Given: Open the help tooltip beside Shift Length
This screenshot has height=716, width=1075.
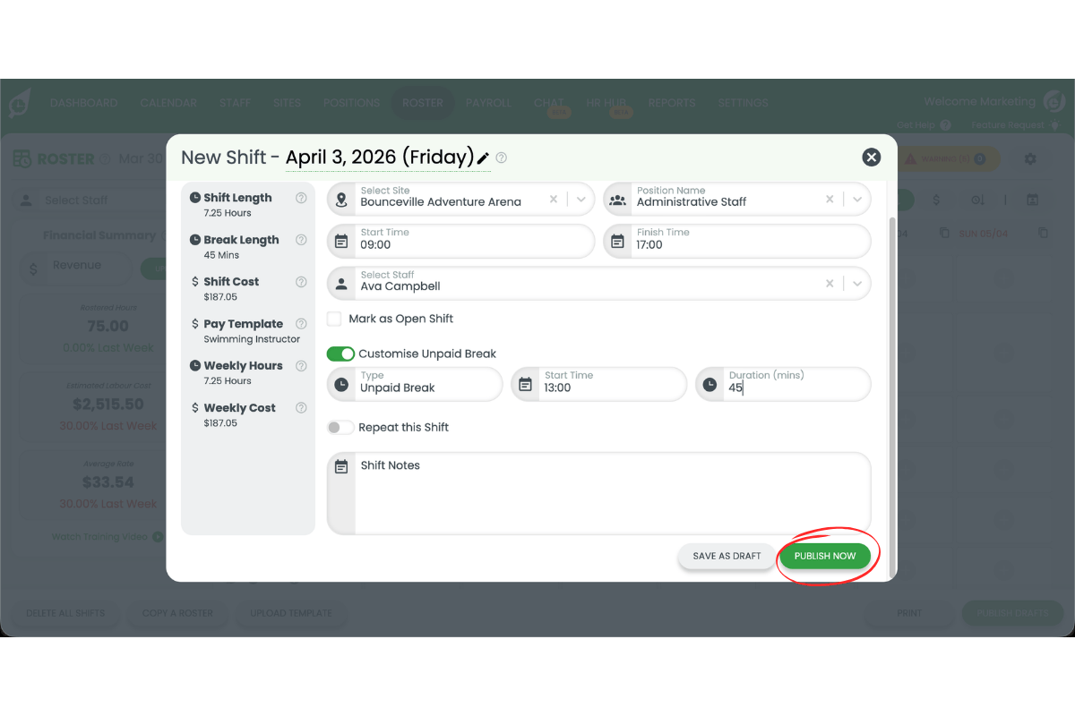Looking at the screenshot, I should 302,197.
